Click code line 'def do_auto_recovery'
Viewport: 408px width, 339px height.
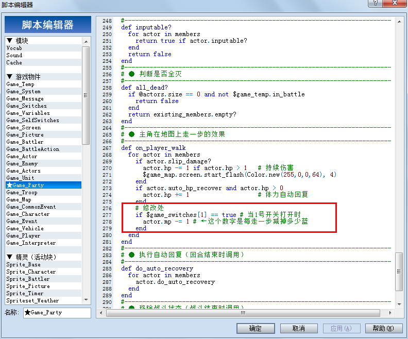click(x=157, y=268)
